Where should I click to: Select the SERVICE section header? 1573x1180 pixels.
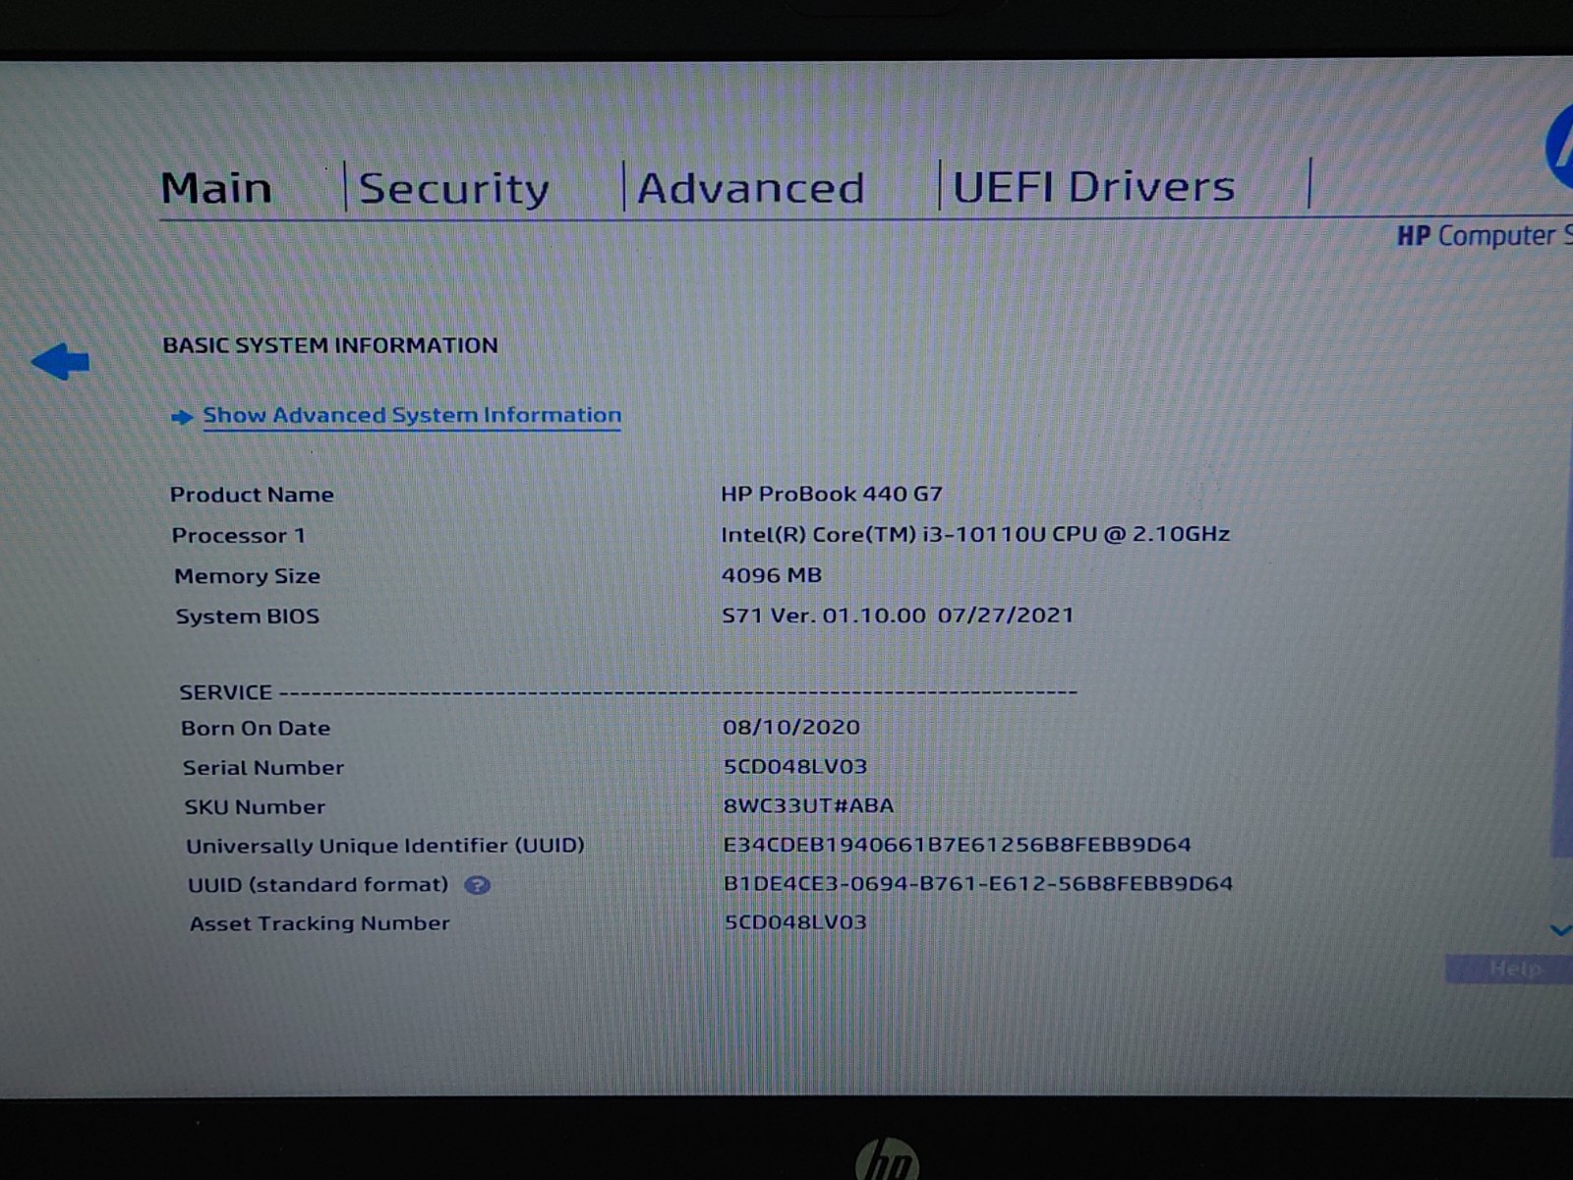pos(225,692)
